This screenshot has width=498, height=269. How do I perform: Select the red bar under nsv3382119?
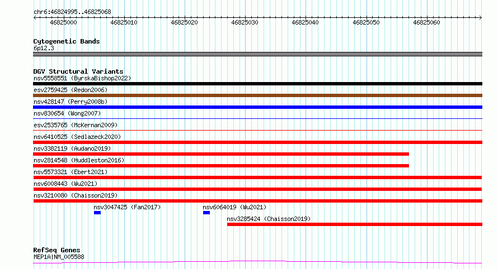click(x=221, y=154)
